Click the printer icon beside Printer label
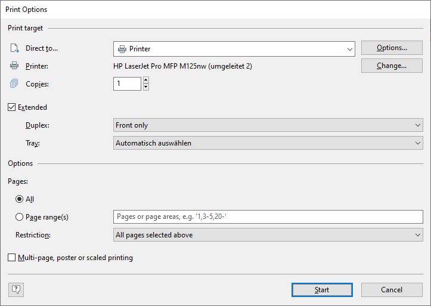This screenshot has height=306, width=431. click(14, 66)
